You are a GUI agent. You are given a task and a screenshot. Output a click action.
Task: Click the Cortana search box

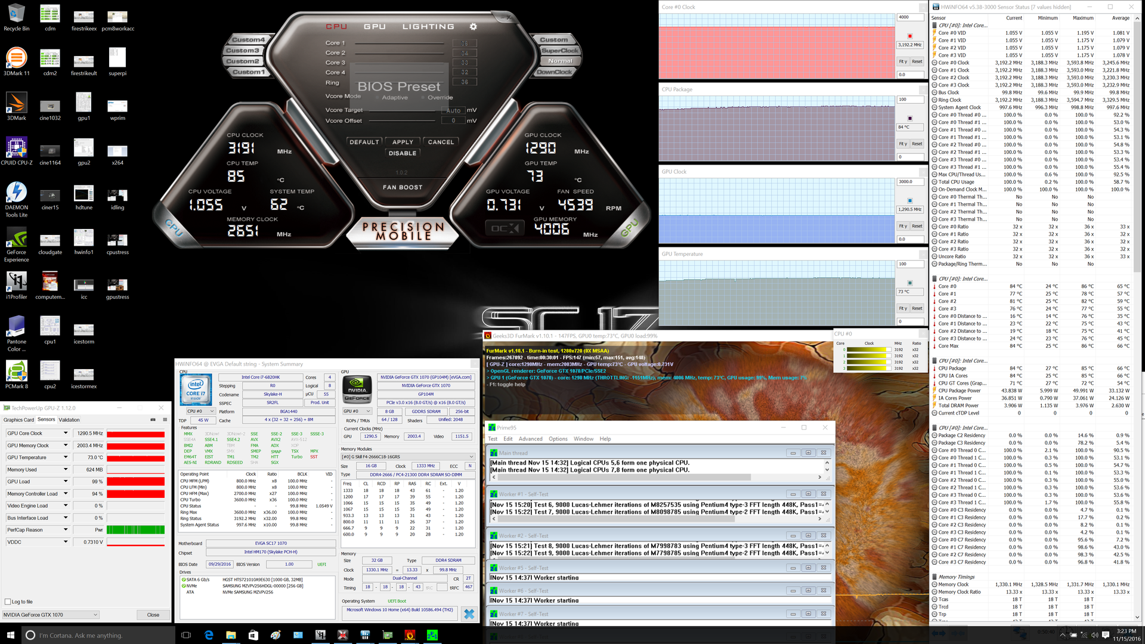[x=98, y=635]
